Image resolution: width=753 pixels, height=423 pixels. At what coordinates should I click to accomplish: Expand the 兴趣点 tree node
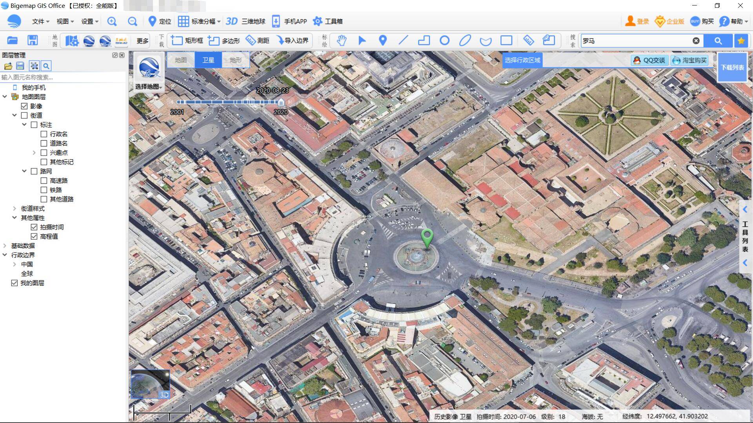point(34,153)
